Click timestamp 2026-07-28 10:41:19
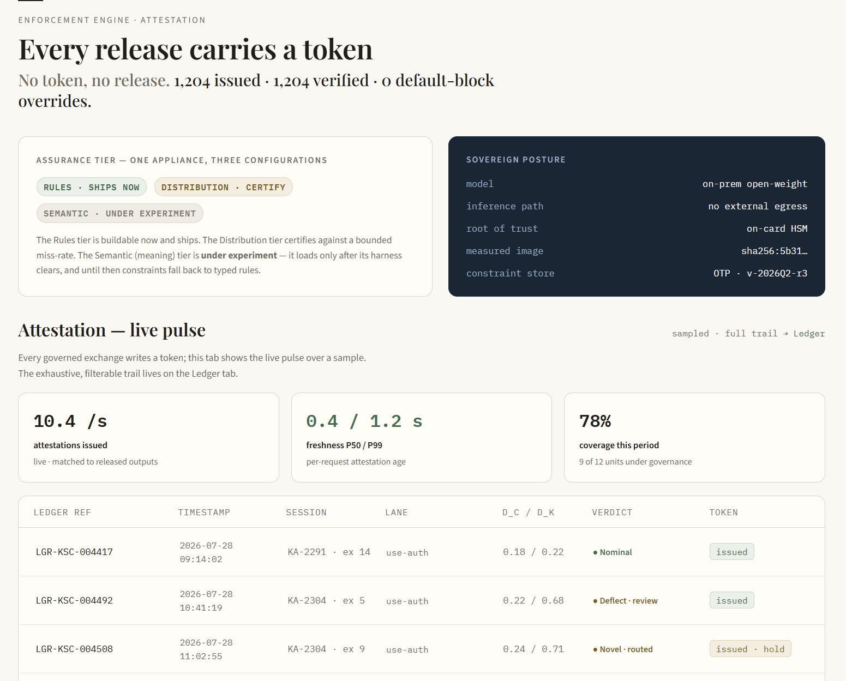 click(x=206, y=601)
